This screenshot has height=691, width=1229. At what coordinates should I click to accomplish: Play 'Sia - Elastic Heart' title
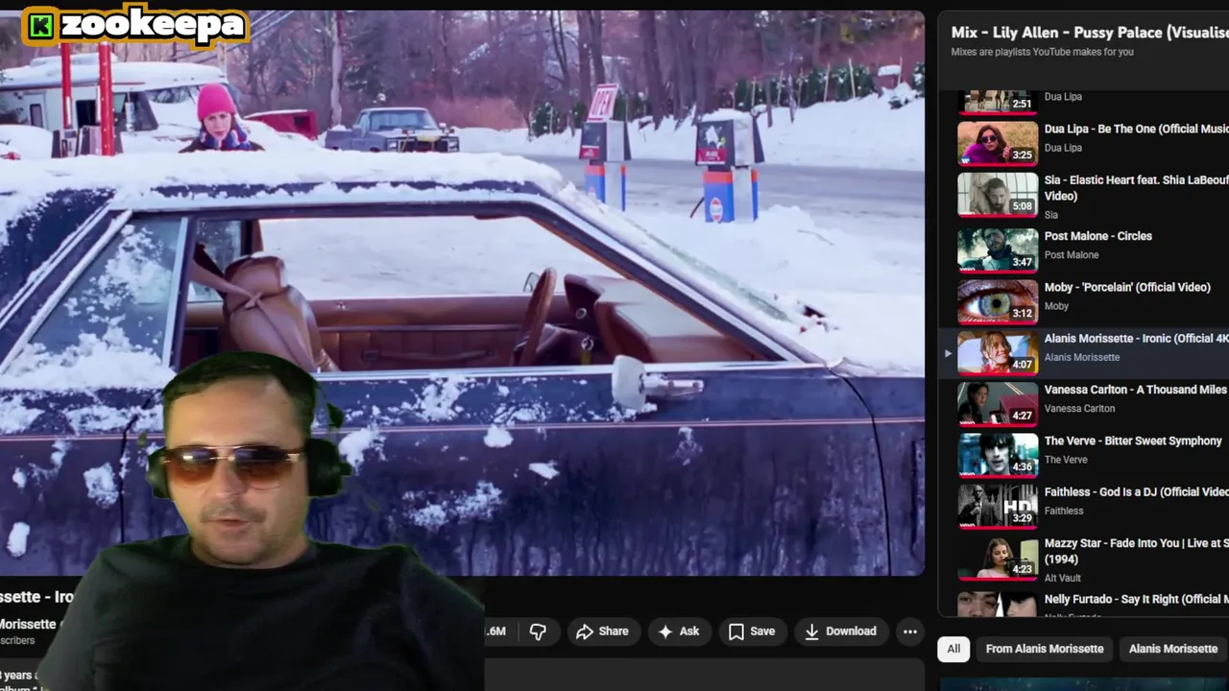1136,187
